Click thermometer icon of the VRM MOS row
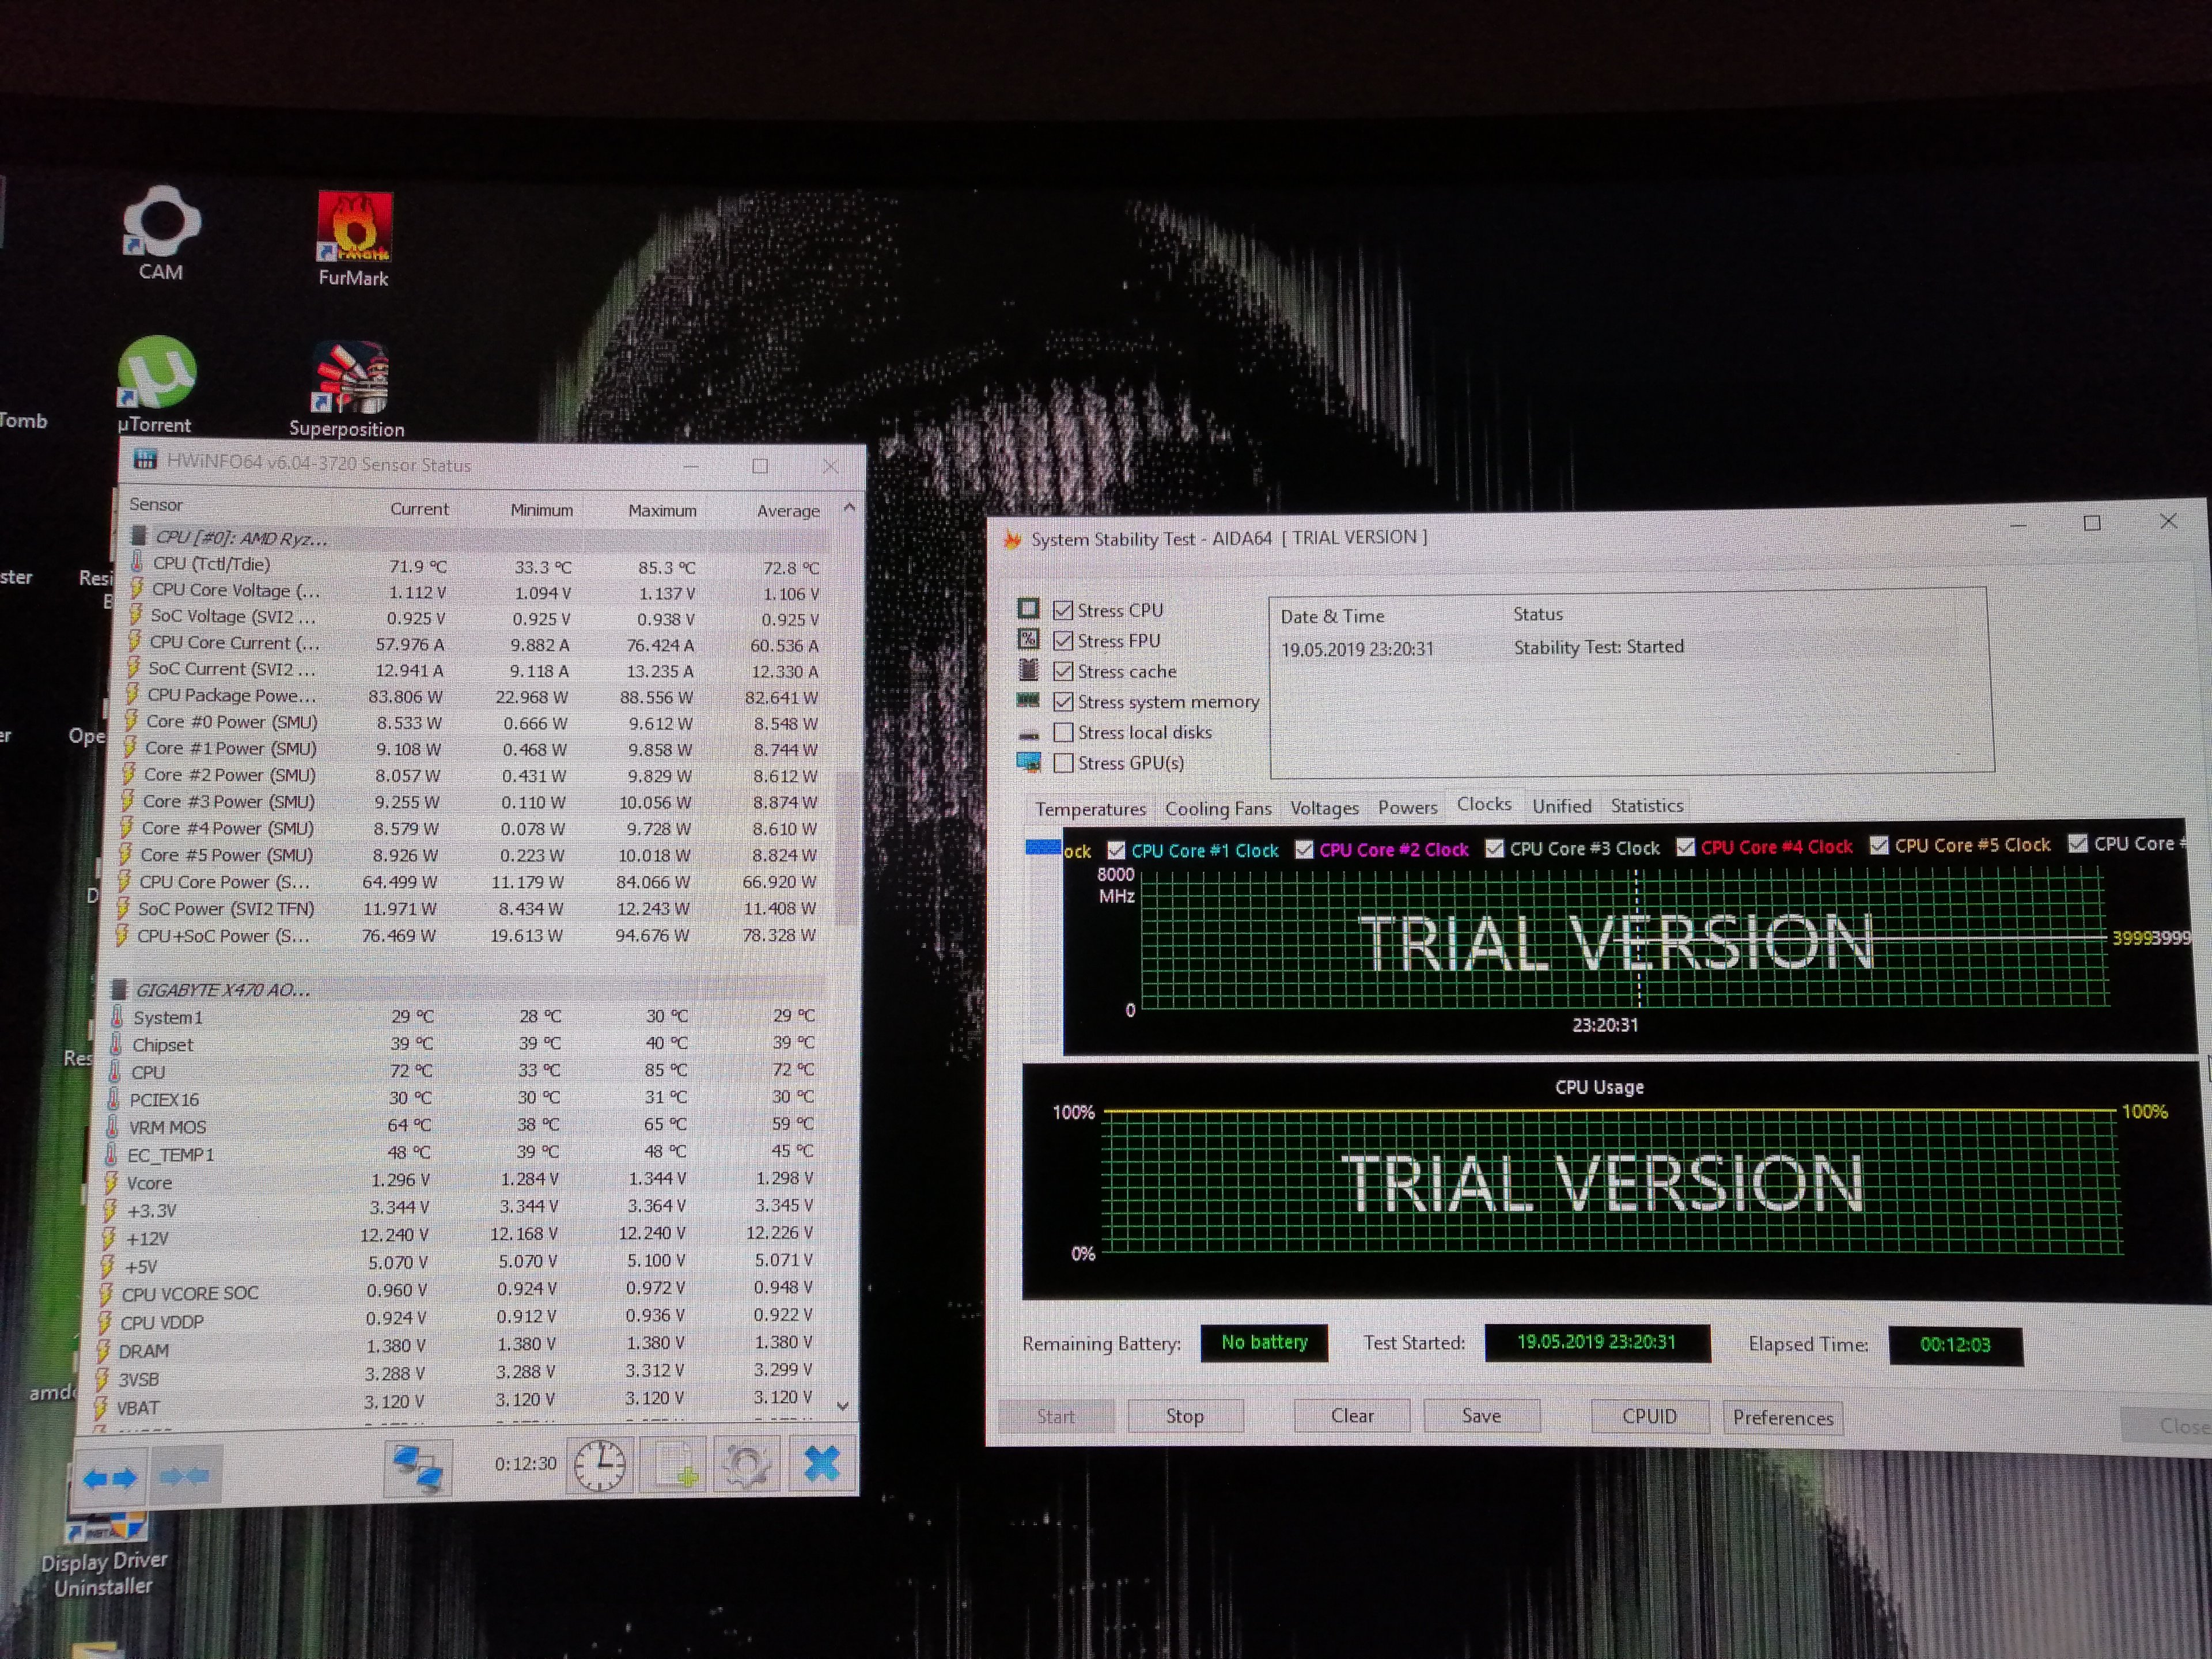This screenshot has width=2212, height=1659. [113, 1126]
